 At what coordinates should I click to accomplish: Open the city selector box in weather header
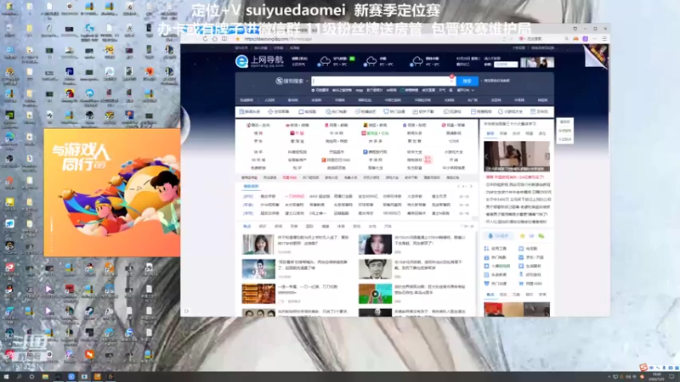click(506, 65)
